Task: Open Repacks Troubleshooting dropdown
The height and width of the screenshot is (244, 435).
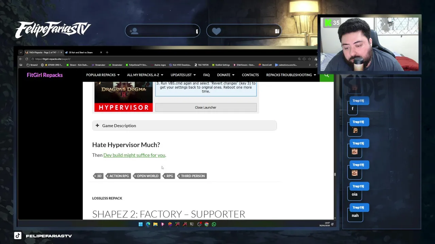Action: click(x=291, y=75)
